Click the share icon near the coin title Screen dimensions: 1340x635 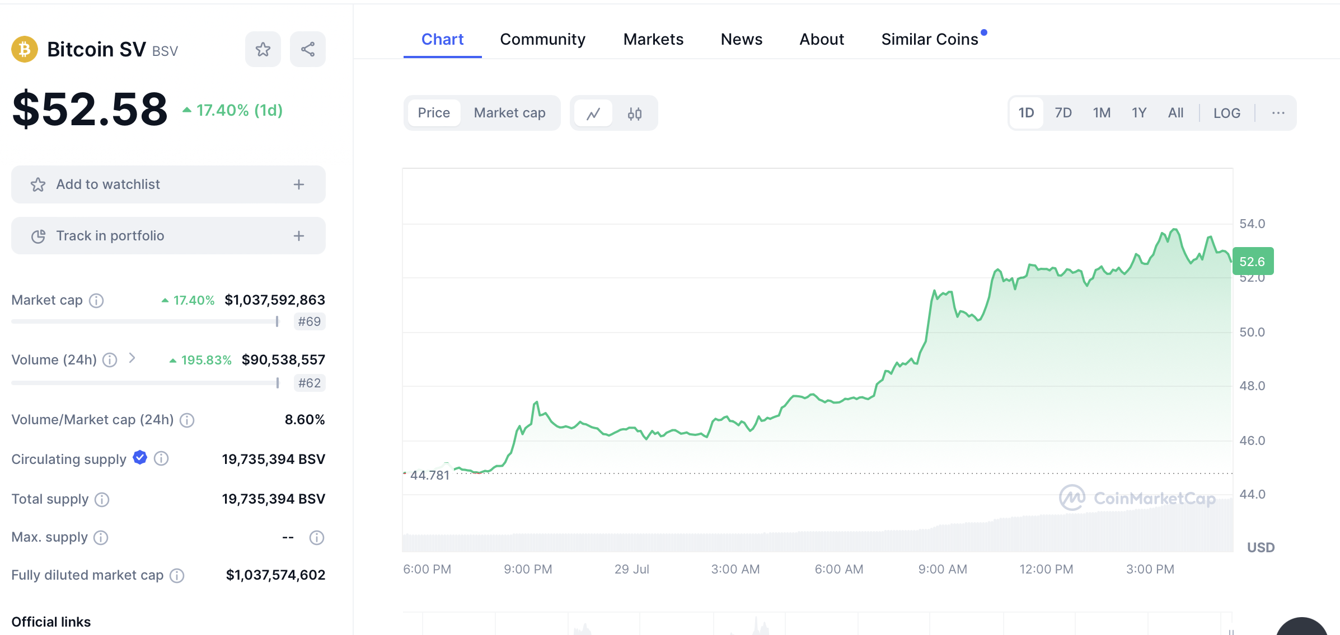(x=308, y=49)
